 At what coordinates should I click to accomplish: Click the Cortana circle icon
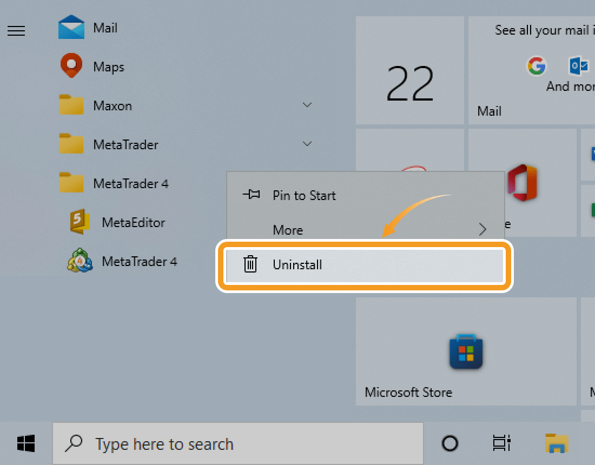click(450, 444)
